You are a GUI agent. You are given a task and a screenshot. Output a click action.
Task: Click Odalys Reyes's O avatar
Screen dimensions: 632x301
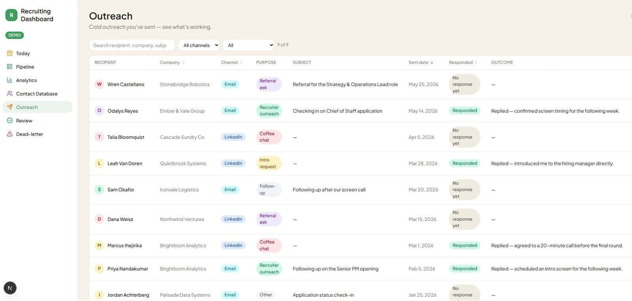tap(99, 110)
